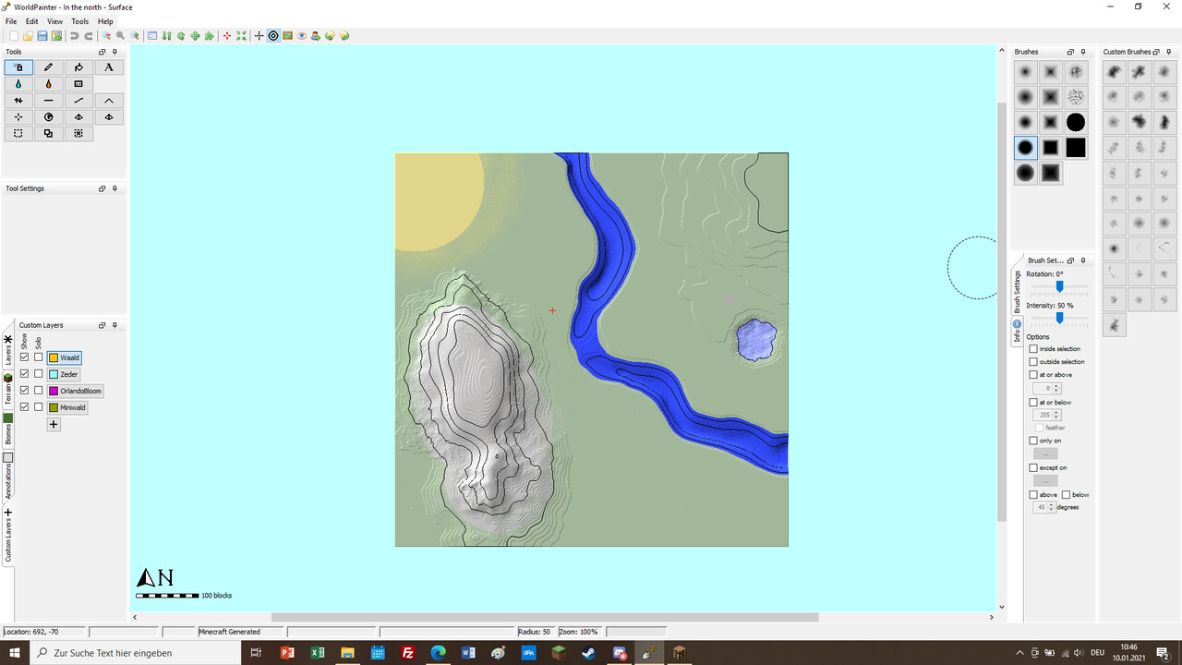Click the undo arrow in toolbar
This screenshot has height=665, width=1182.
74,36
